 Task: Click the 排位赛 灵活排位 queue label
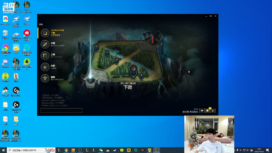(190, 112)
